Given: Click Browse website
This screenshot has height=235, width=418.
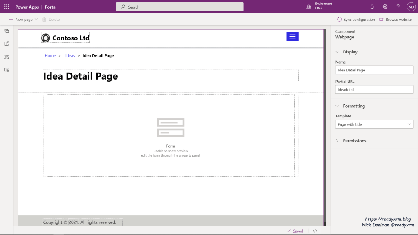Looking at the screenshot, I should 396,20.
